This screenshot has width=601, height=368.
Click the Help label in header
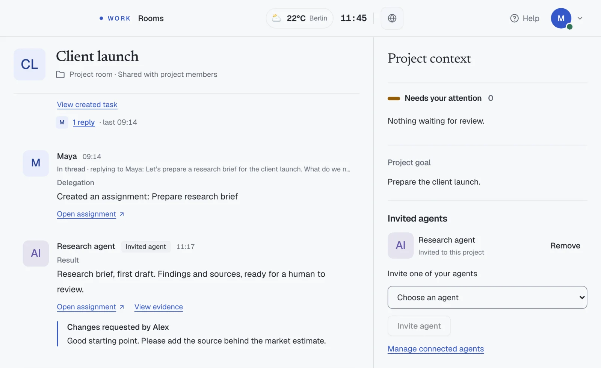pyautogui.click(x=531, y=18)
